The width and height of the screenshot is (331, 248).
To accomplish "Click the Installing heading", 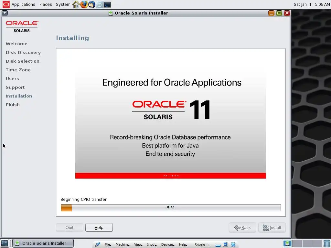I will coord(72,38).
